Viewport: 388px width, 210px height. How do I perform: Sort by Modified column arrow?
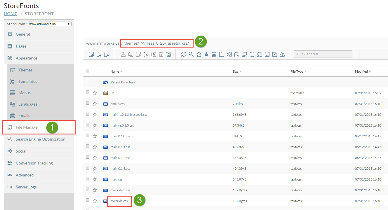coord(370,71)
